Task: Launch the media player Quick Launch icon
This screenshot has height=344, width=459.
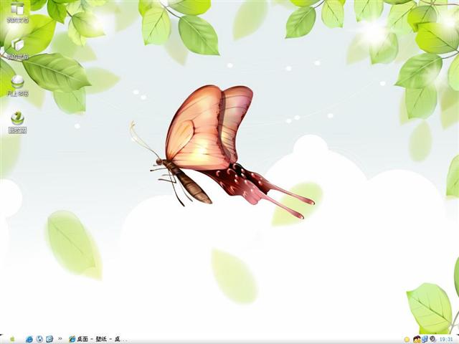Action: point(39,339)
